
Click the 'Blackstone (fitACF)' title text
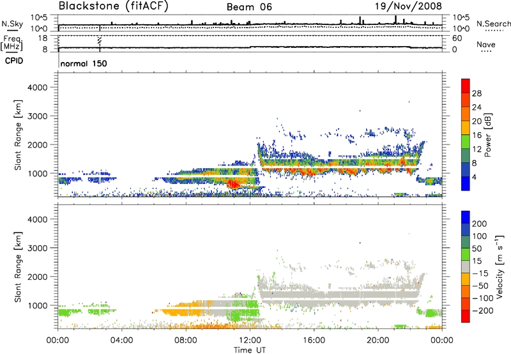[x=113, y=6]
